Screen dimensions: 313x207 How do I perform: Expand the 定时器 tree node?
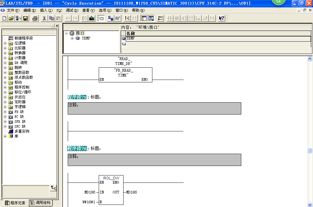(5, 102)
